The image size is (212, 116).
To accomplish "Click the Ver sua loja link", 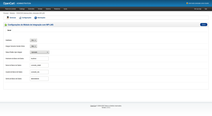I will click(x=198, y=9).
